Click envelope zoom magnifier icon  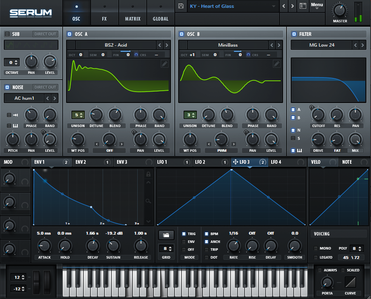coord(148,201)
